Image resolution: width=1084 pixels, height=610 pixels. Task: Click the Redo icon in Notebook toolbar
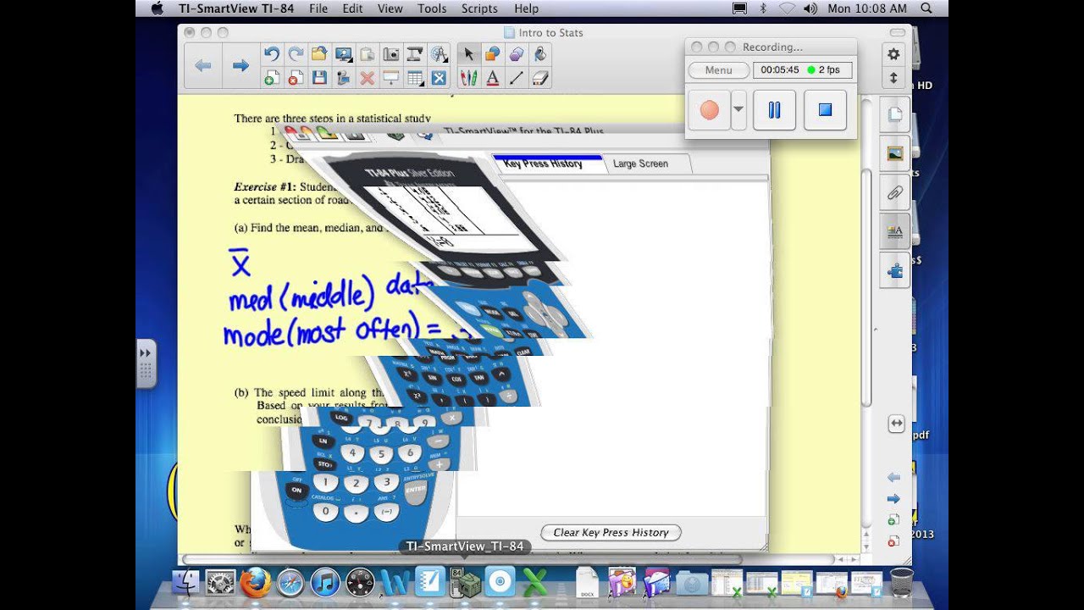[296, 54]
